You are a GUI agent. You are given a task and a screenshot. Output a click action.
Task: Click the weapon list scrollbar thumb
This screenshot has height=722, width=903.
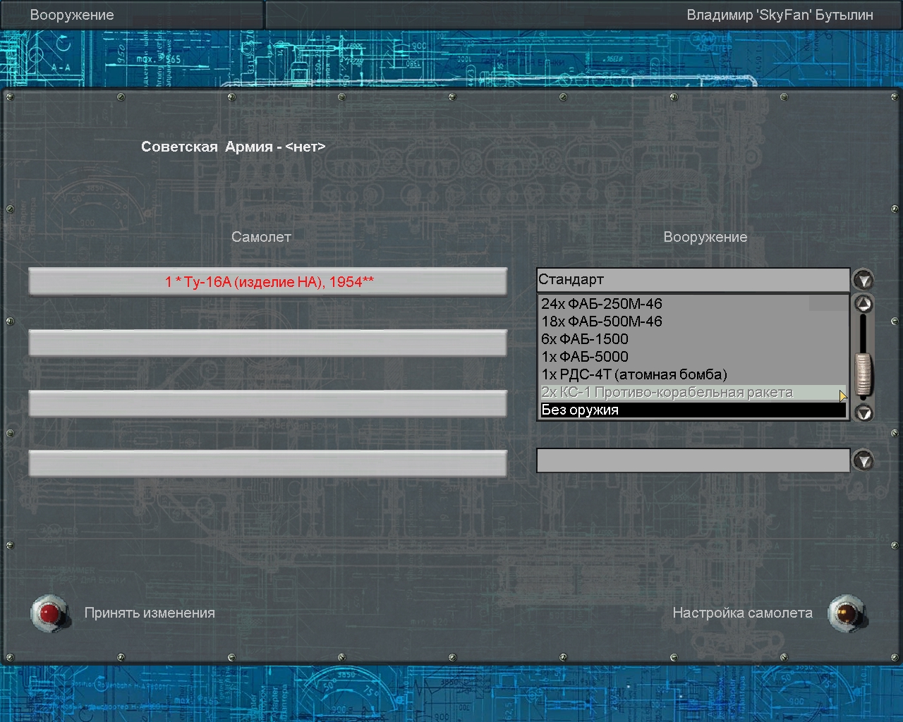click(863, 375)
